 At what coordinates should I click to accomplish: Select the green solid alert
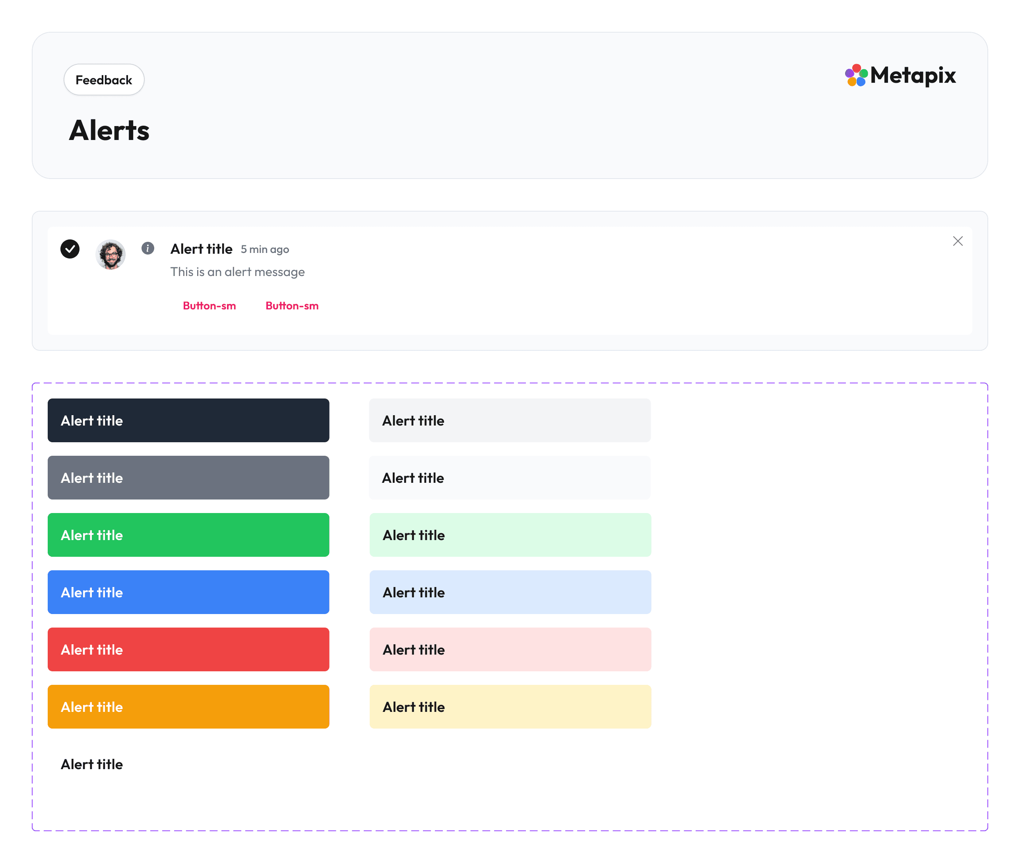pyautogui.click(x=188, y=535)
